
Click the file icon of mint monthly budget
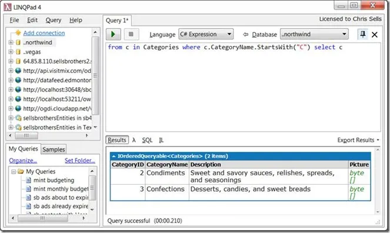pyautogui.click(x=29, y=189)
